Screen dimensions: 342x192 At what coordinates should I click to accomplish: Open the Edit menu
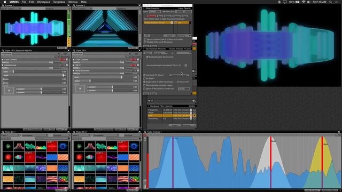click(32, 2)
